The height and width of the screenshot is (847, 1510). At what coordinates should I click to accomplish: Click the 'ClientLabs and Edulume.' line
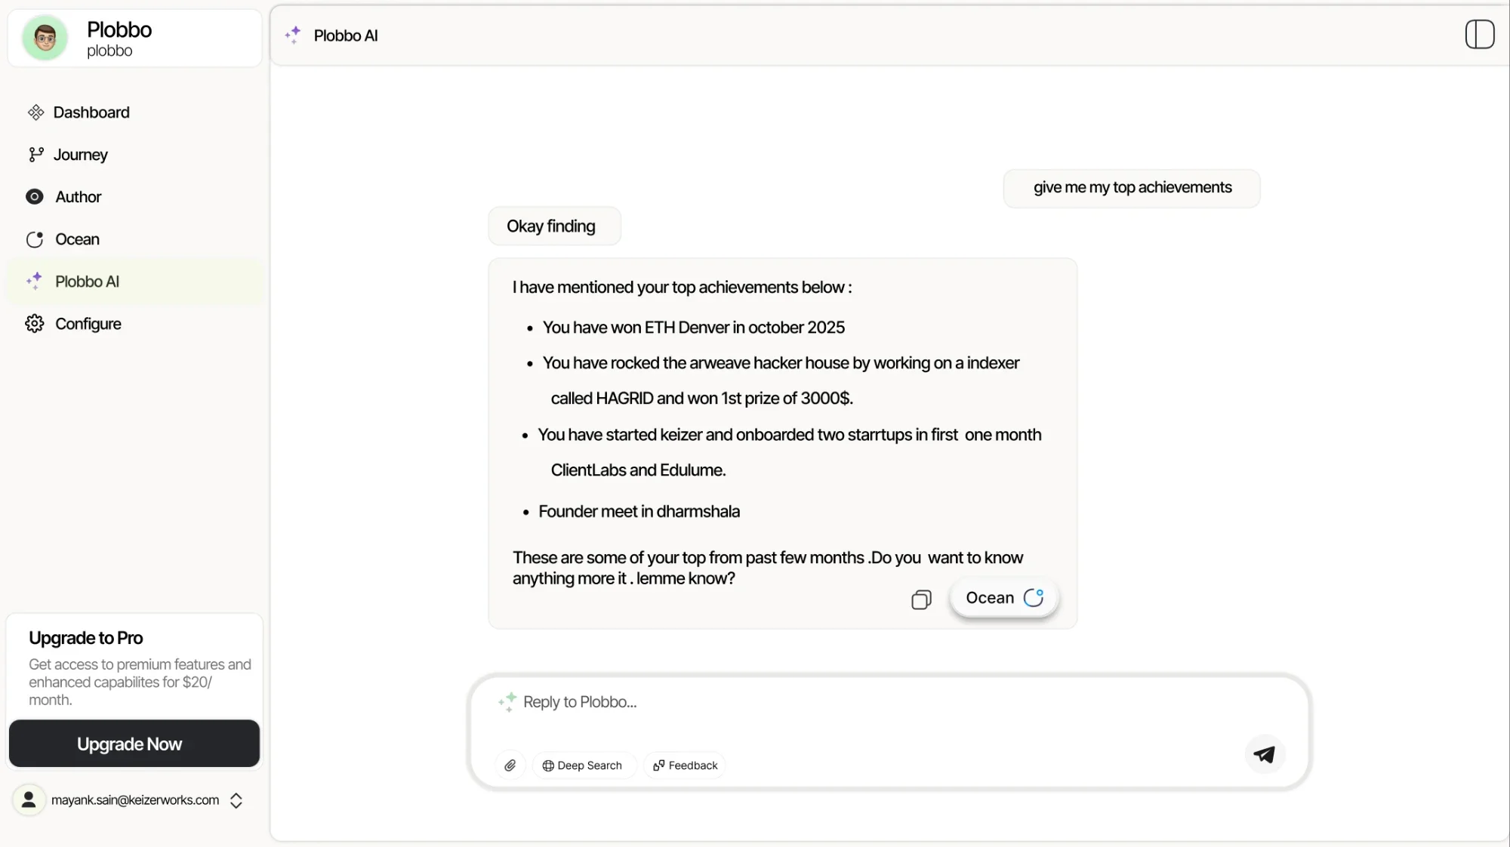pyautogui.click(x=638, y=470)
